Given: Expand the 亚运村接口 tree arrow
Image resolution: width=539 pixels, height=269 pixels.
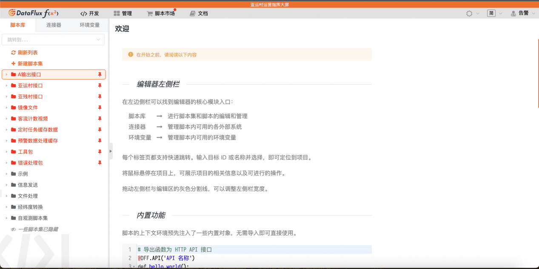Looking at the screenshot, I should (x=6, y=85).
